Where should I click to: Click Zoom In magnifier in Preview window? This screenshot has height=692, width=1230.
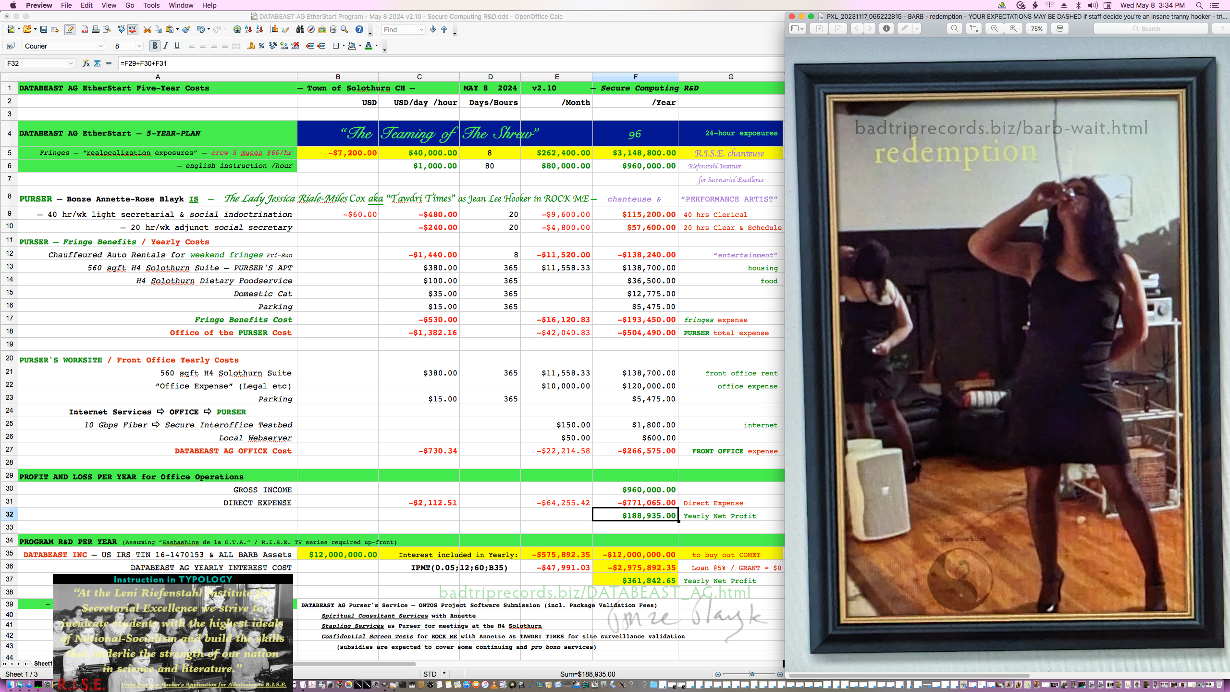point(1013,28)
